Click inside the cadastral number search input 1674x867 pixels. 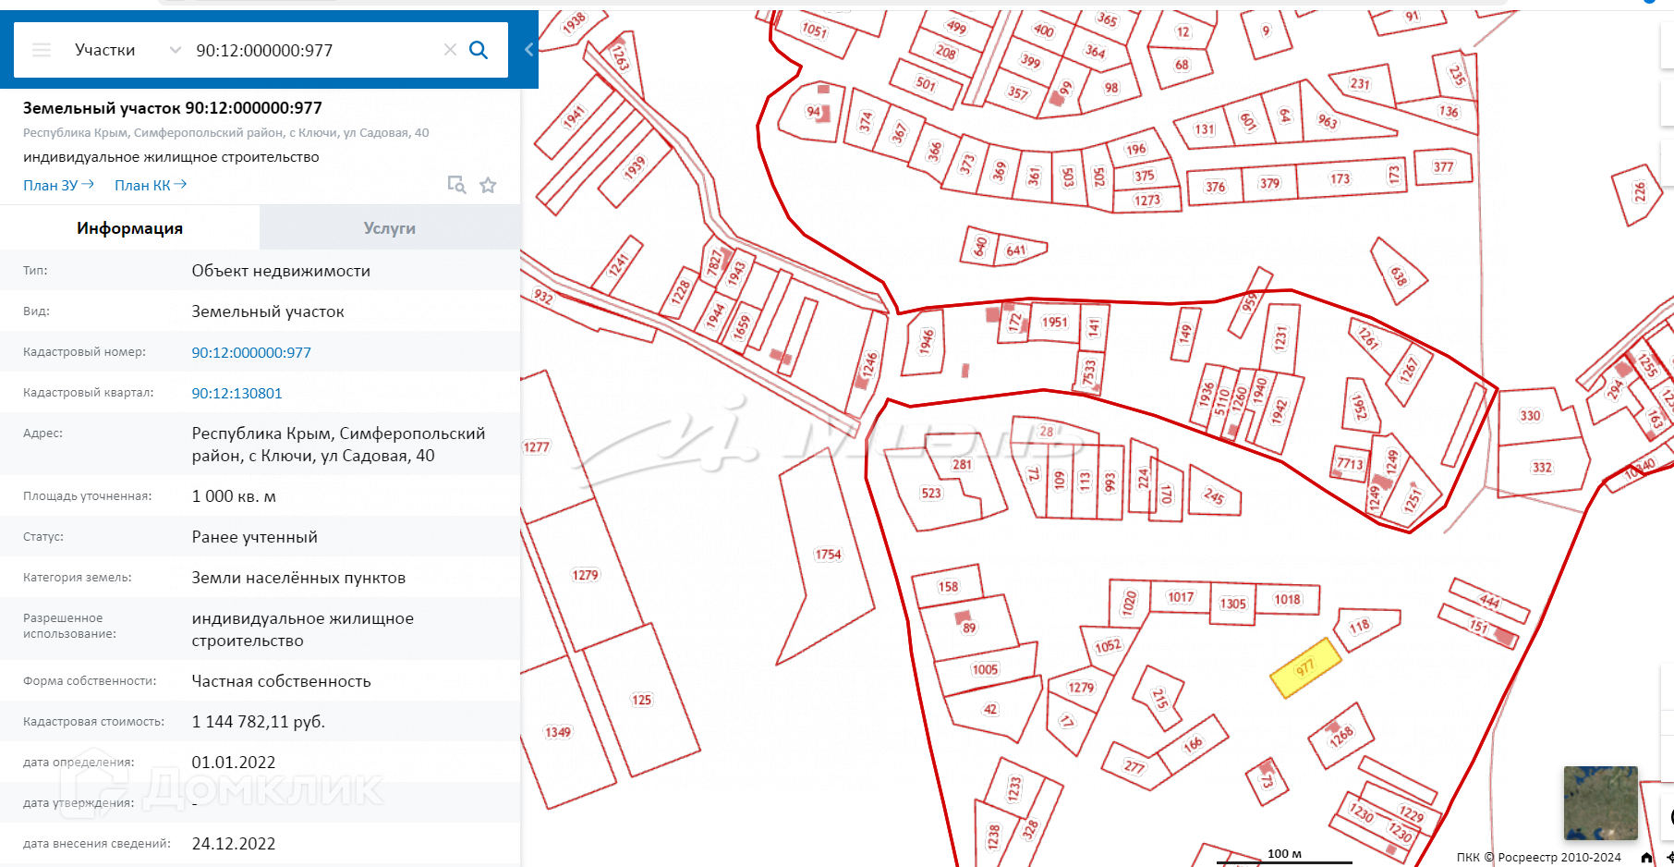point(305,50)
